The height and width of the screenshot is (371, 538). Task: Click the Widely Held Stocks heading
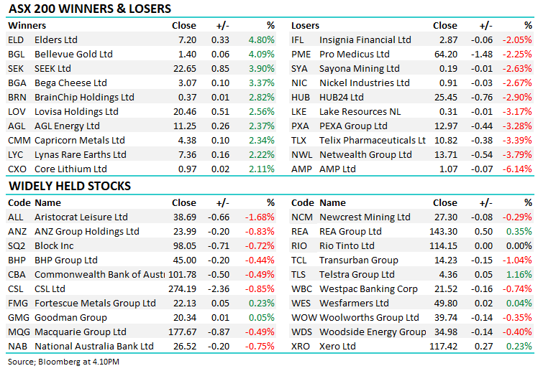pos(69,187)
